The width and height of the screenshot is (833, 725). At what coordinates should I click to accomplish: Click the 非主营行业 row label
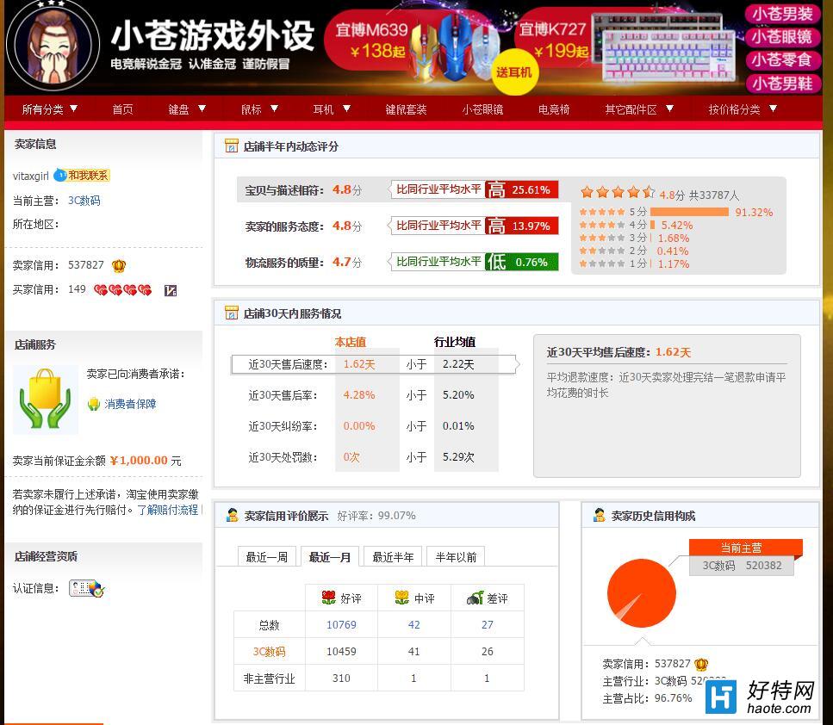[269, 679]
